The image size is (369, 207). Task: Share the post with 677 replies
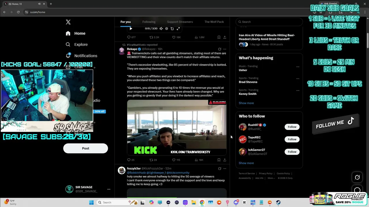tap(225, 37)
